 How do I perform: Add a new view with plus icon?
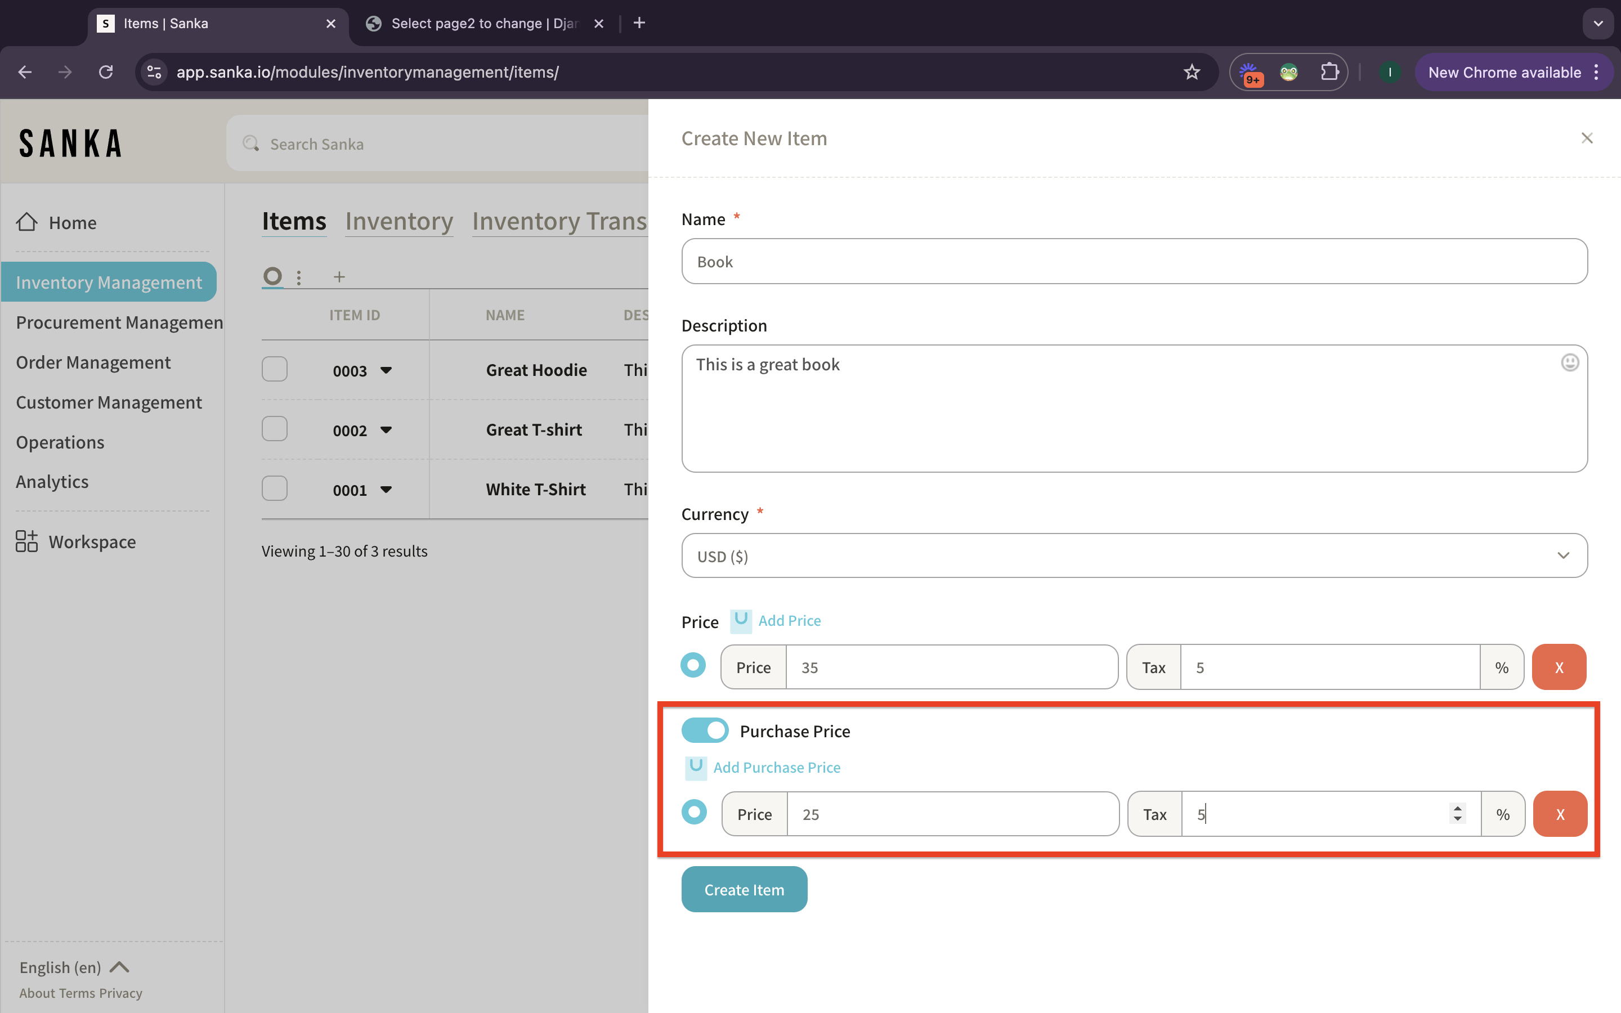[339, 277]
